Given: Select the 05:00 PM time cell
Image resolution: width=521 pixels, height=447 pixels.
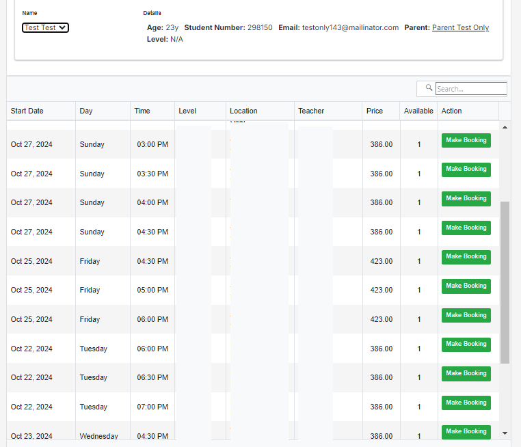Looking at the screenshot, I should point(152,290).
